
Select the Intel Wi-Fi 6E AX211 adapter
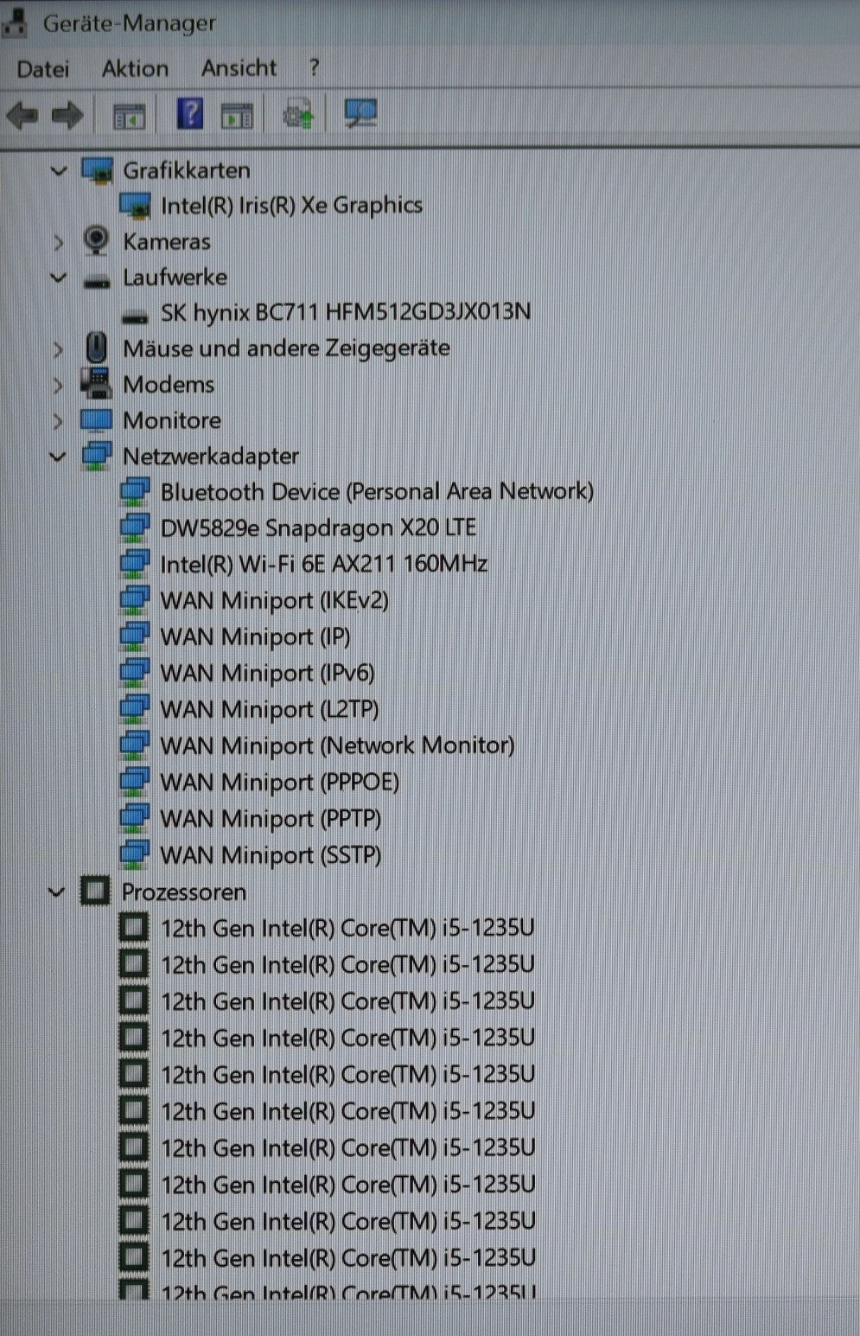coord(324,564)
